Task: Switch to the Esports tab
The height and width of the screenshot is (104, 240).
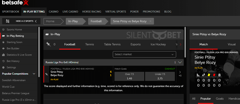Action: [x=135, y=44]
